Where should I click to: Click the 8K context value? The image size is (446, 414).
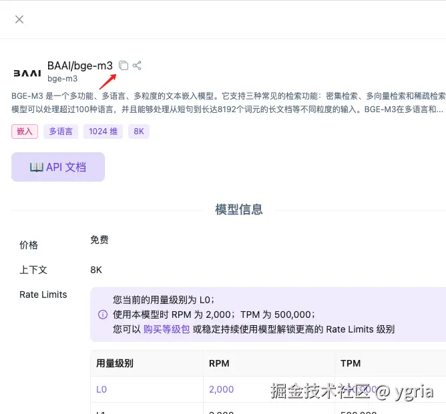point(96,270)
